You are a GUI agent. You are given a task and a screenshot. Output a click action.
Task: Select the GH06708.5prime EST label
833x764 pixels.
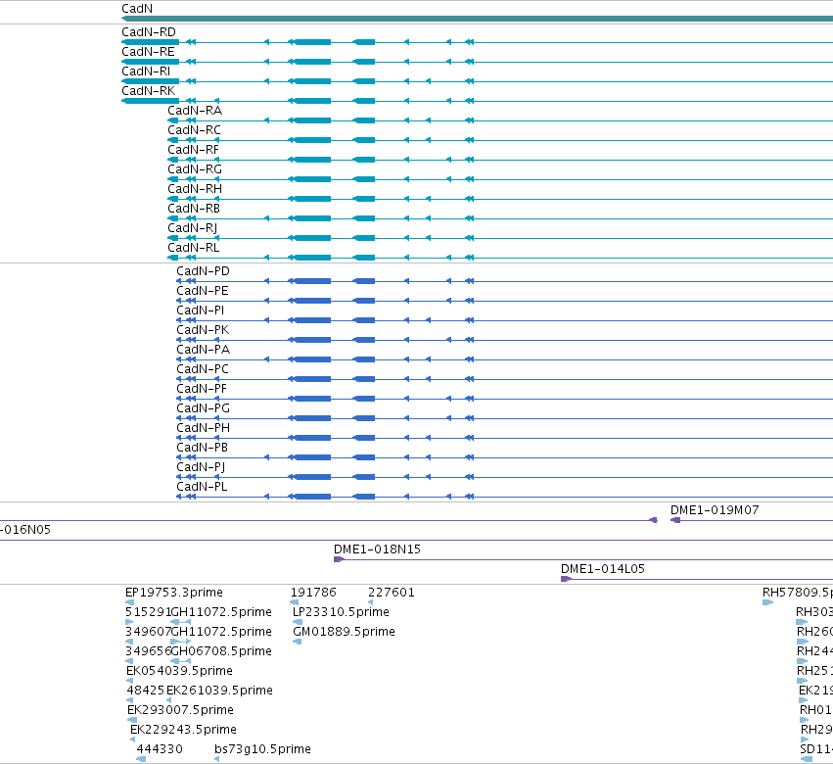(221, 651)
